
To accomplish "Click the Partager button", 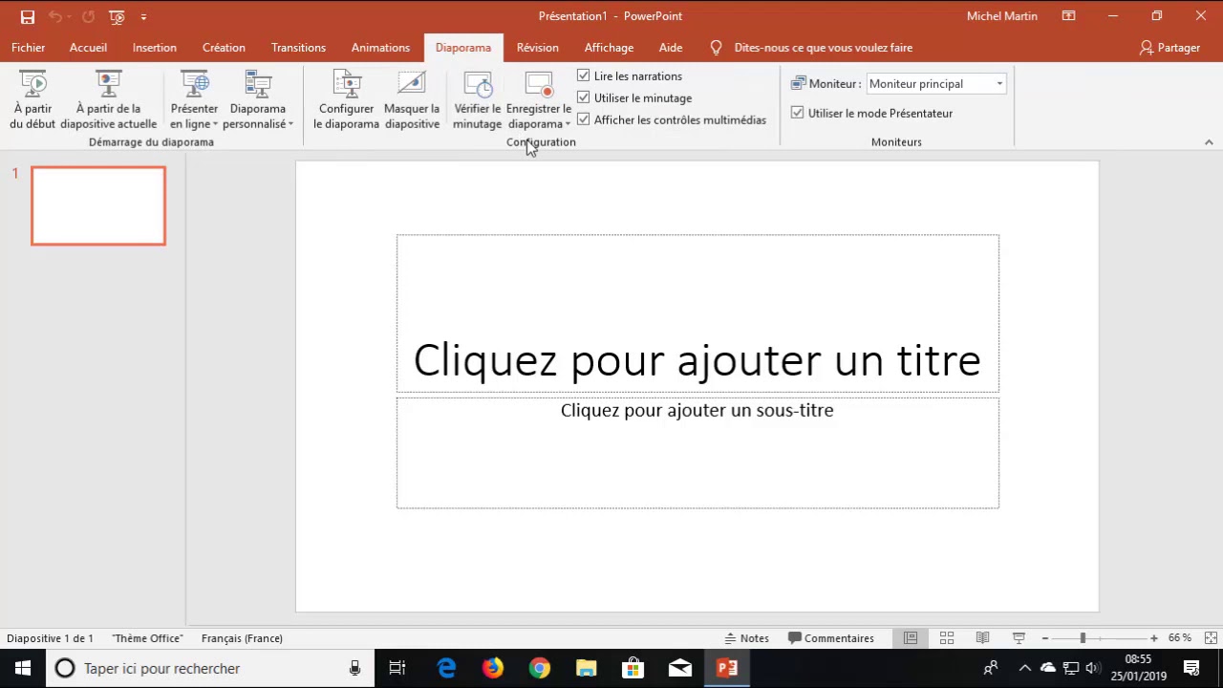I will (x=1169, y=48).
